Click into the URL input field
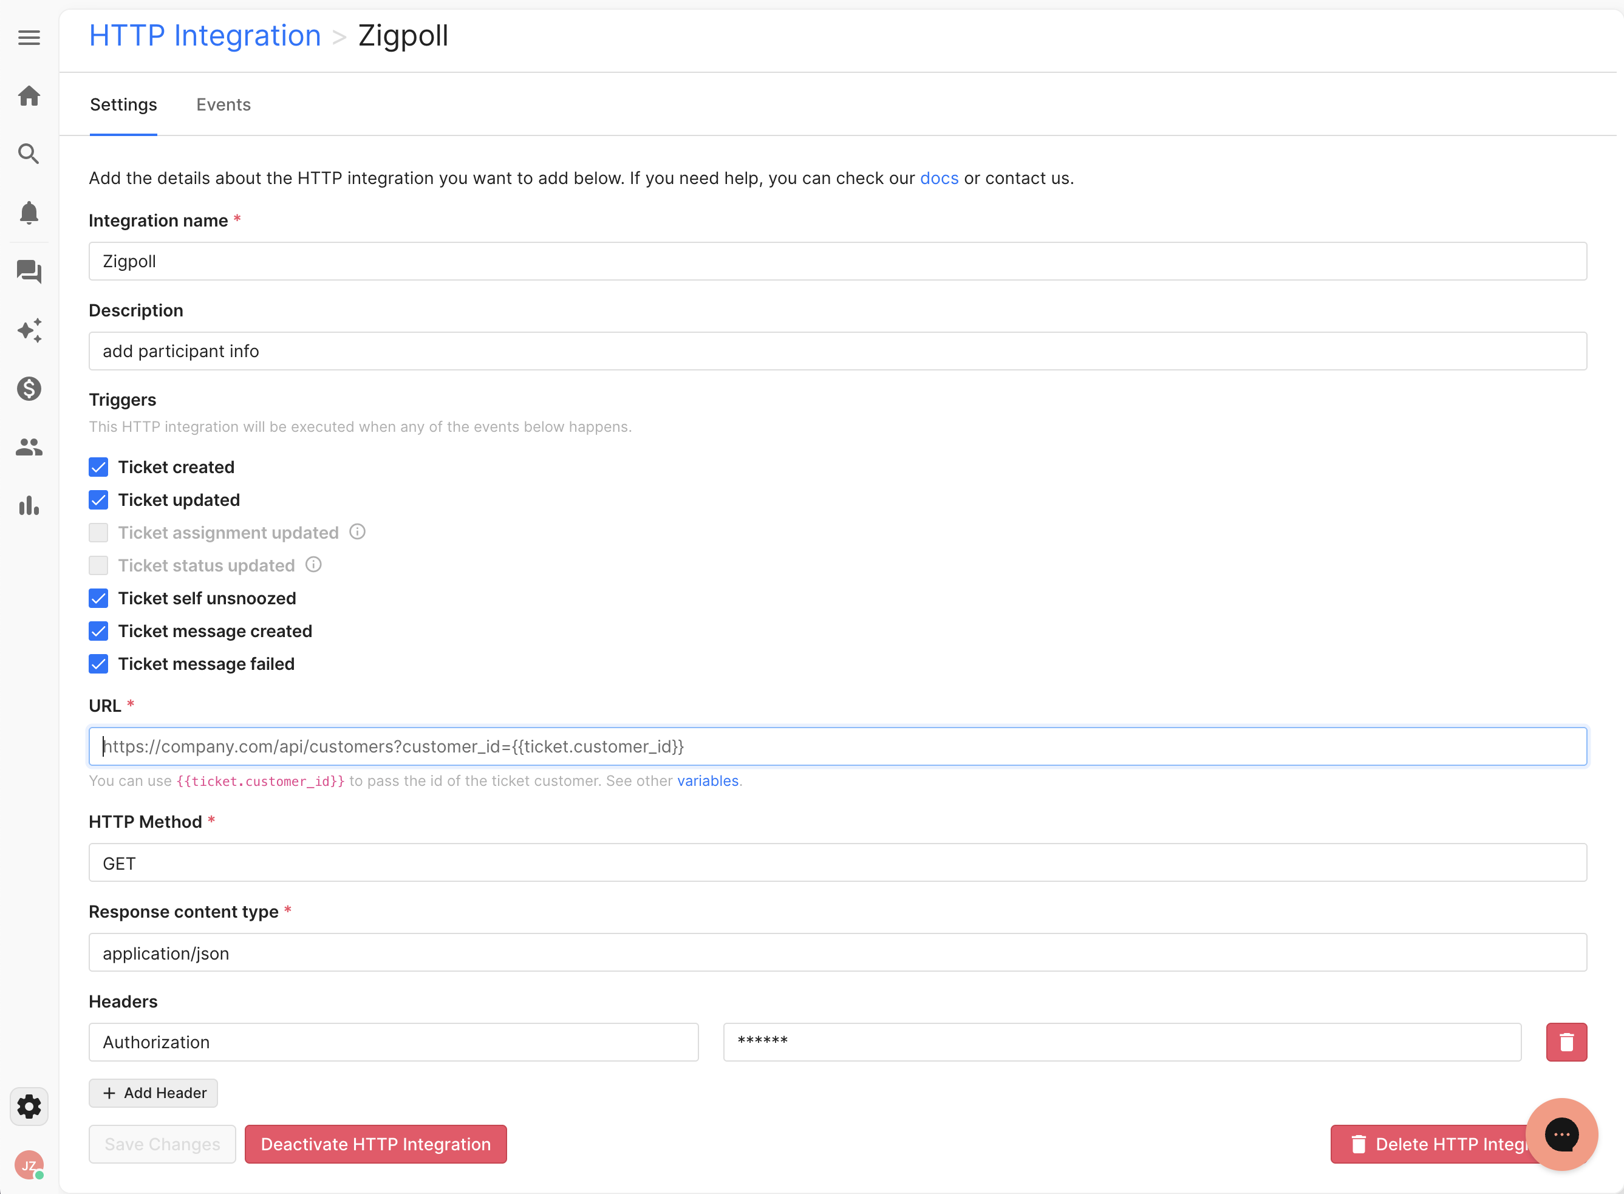1624x1194 pixels. [x=837, y=746]
